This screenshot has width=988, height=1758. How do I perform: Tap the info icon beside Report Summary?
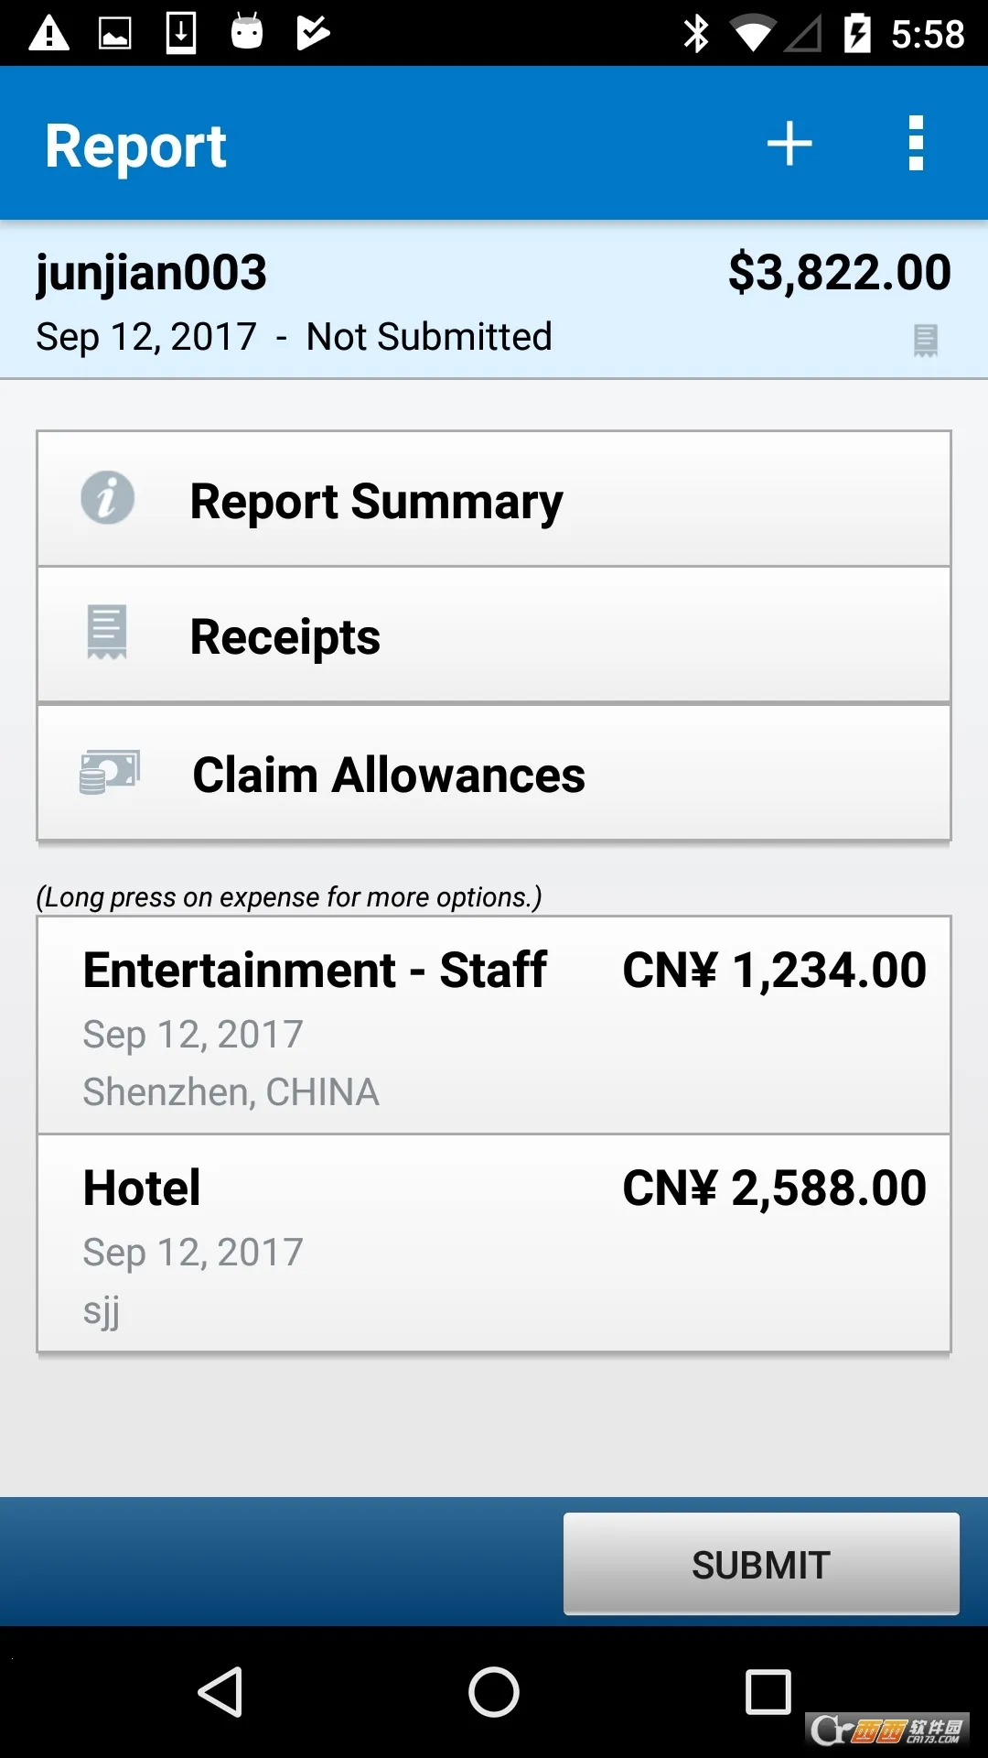pyautogui.click(x=107, y=498)
